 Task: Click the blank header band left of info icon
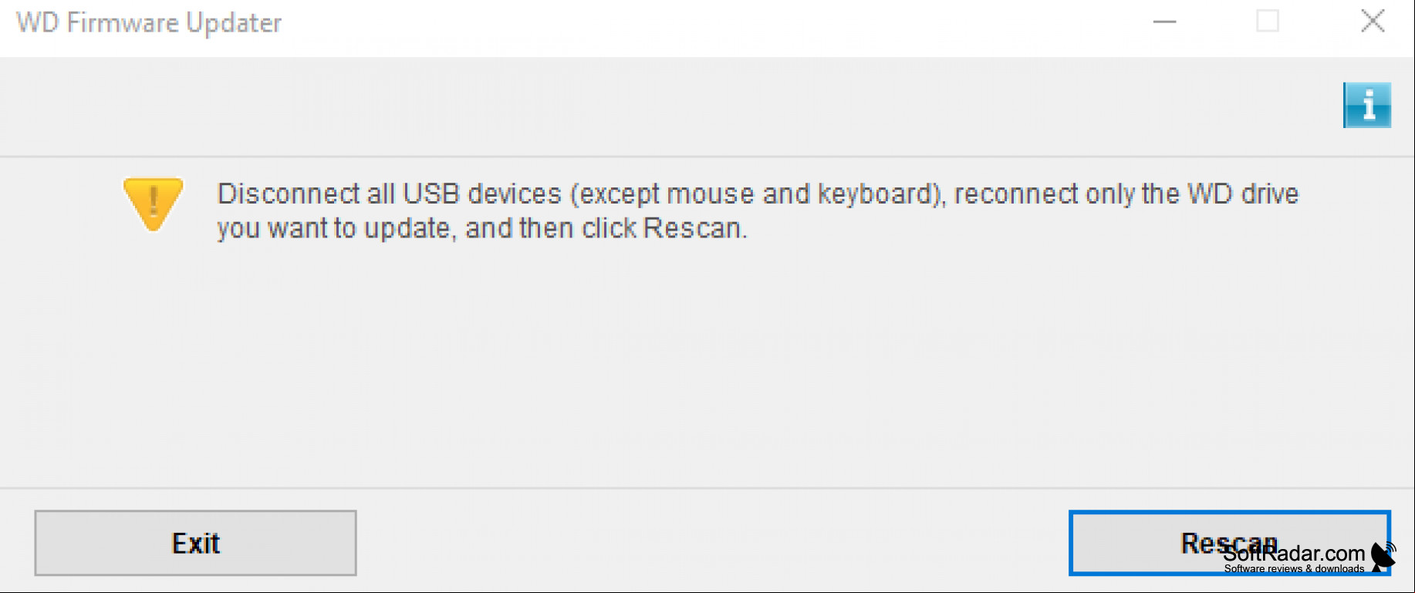point(664,106)
